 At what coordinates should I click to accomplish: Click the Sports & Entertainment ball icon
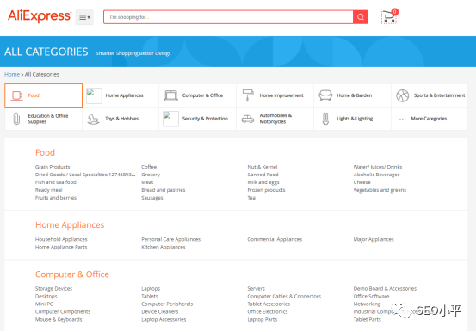(x=403, y=95)
